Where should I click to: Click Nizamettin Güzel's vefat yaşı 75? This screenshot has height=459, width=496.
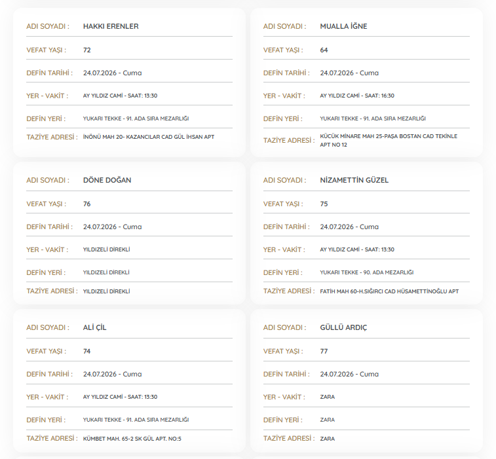click(324, 204)
